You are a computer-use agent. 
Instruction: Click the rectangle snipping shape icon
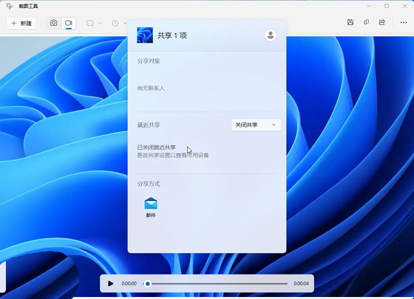click(x=90, y=23)
